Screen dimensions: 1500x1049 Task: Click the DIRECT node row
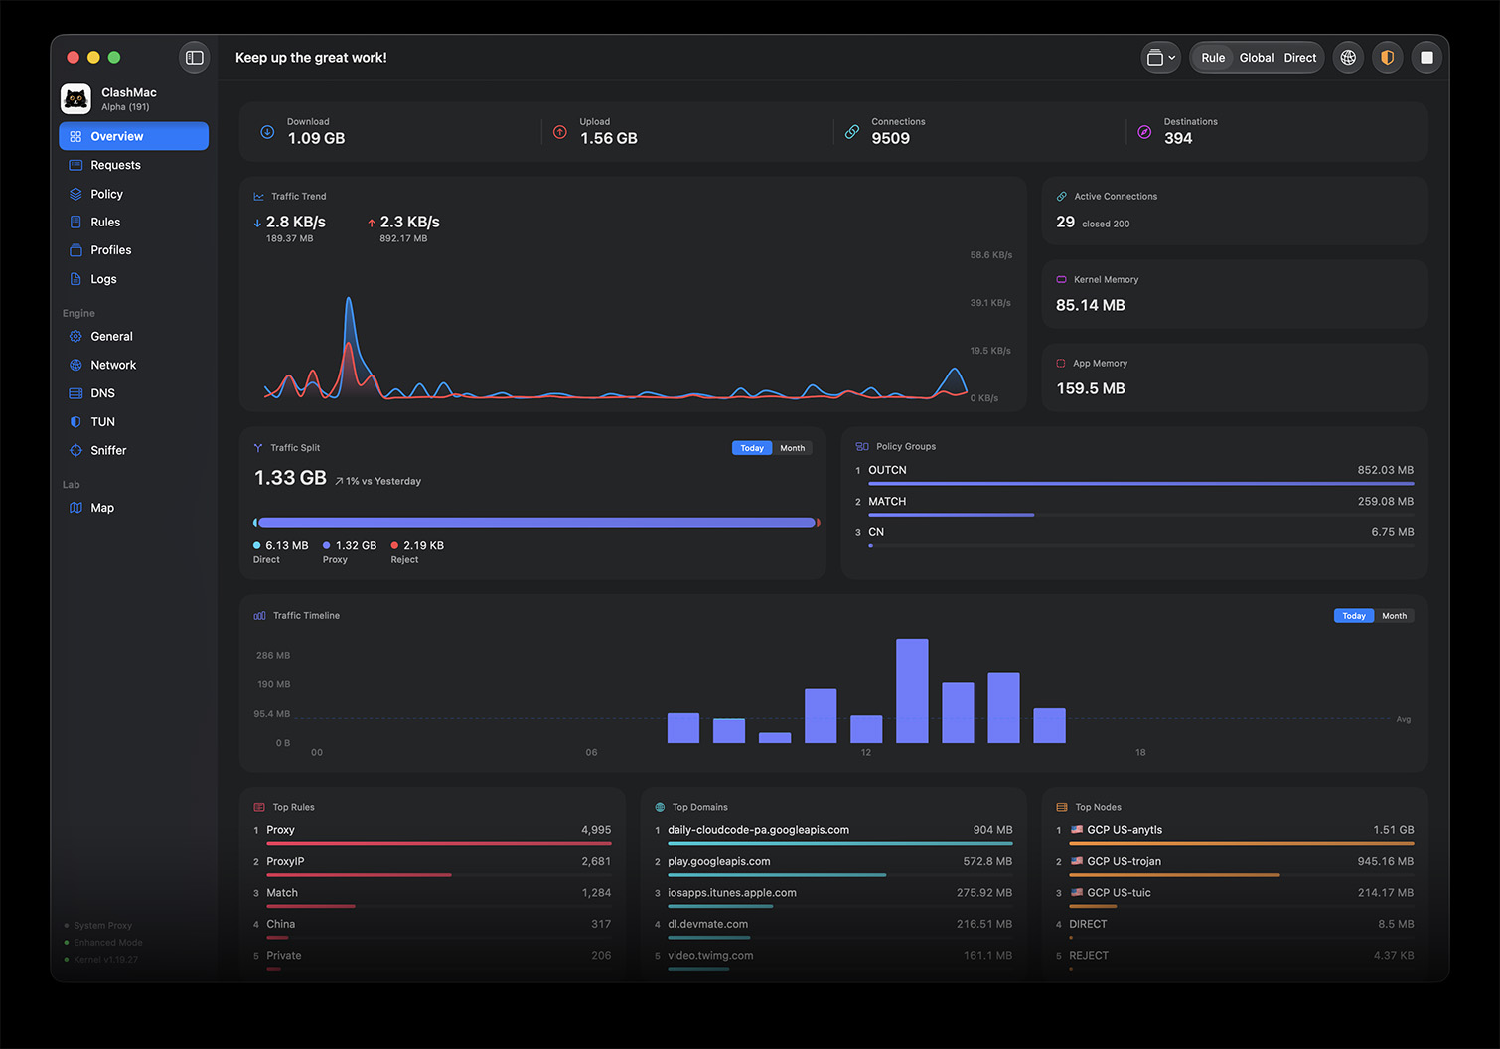click(x=1235, y=928)
